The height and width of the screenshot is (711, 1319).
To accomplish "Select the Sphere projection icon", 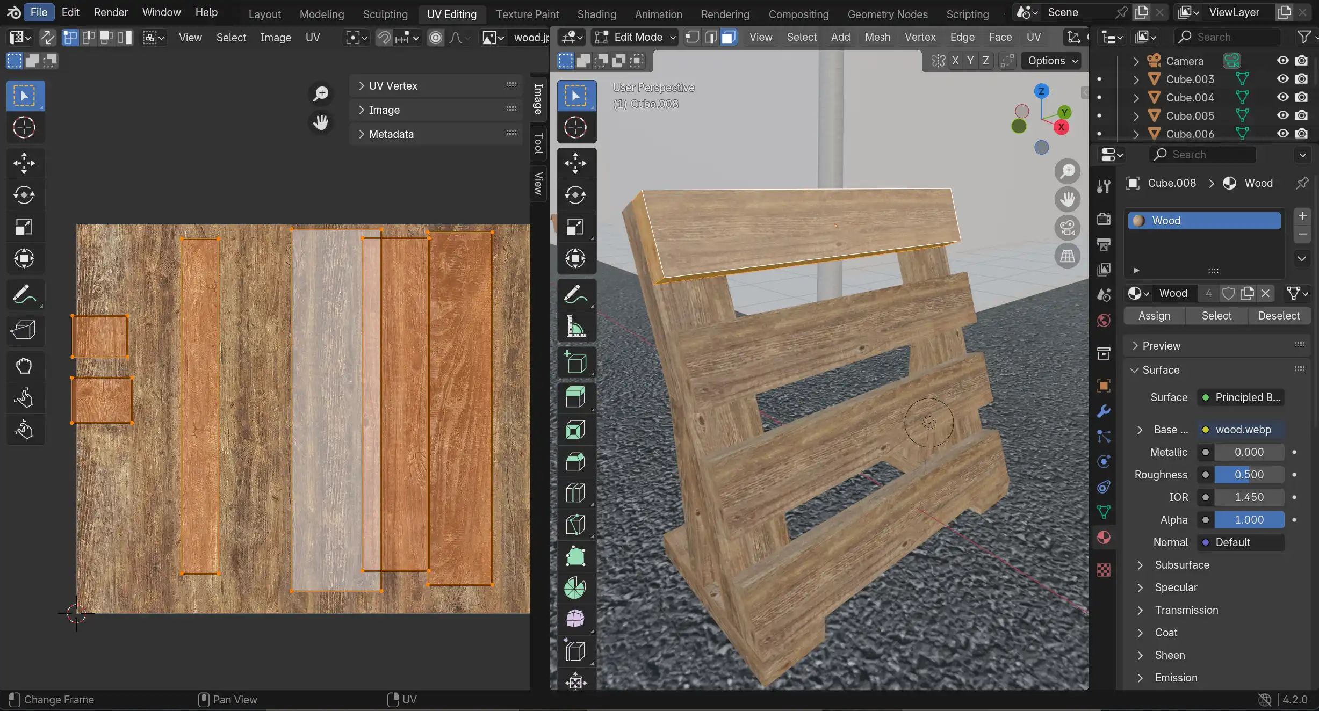I will (x=575, y=620).
